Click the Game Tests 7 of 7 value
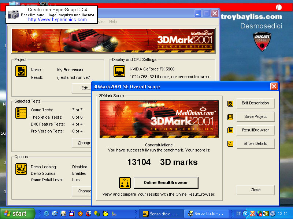Screen dimensions: 293x219 pyautogui.click(x=77, y=110)
